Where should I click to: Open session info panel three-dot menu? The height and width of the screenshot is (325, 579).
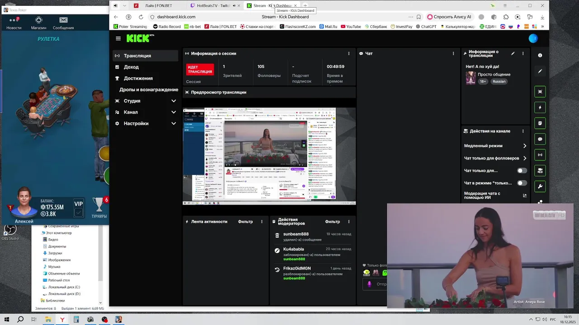(x=349, y=53)
